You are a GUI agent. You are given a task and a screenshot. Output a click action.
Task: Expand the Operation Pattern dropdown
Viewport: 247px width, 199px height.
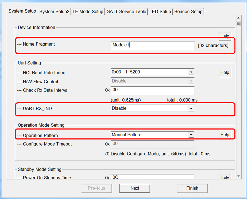click(x=191, y=135)
